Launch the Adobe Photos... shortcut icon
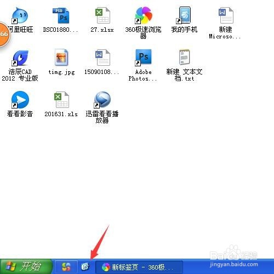Screen dimensions: 274x274 tap(144, 58)
